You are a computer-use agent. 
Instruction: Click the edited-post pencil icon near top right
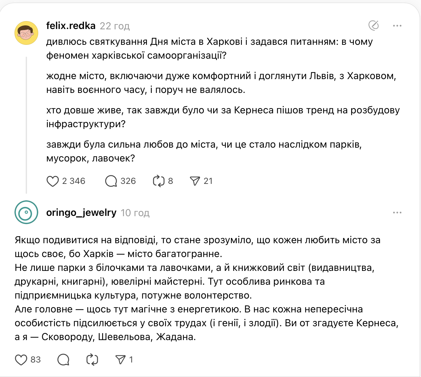[x=374, y=25]
